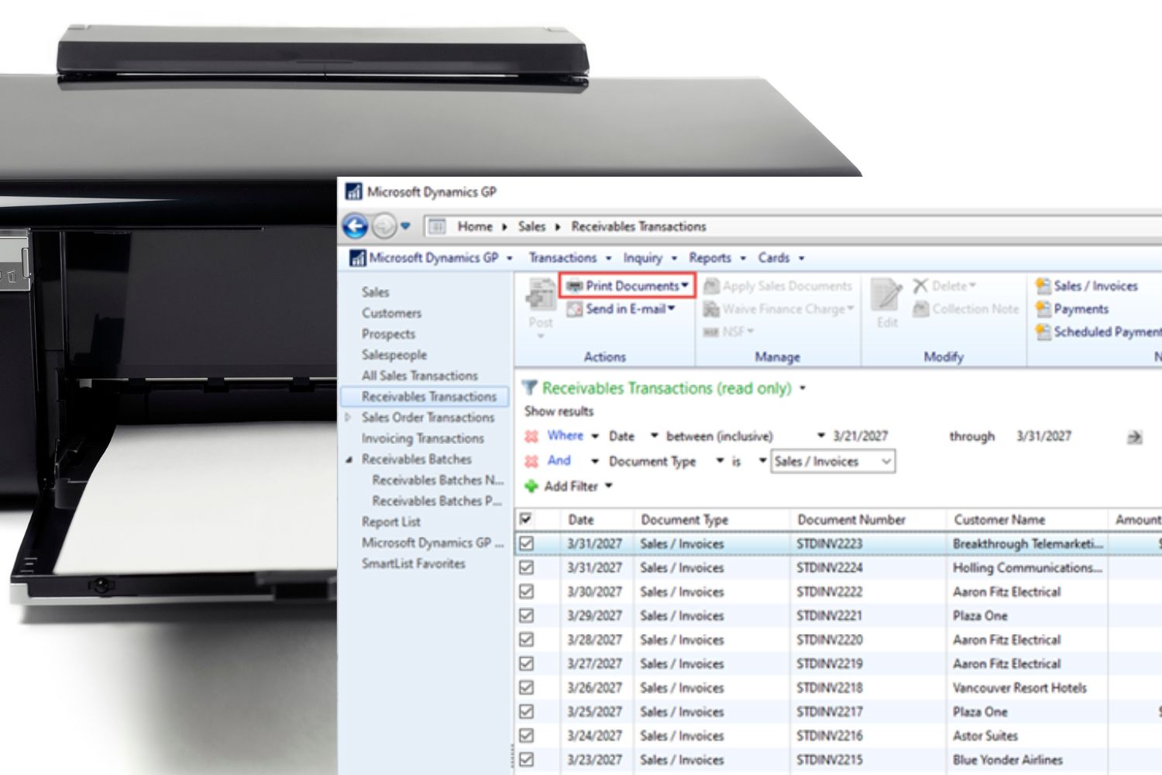Click the Payments entry icon
This screenshot has width=1162, height=775.
(1043, 308)
